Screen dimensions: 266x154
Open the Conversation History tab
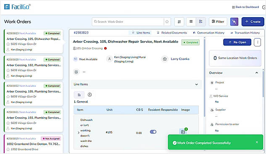[209, 33]
